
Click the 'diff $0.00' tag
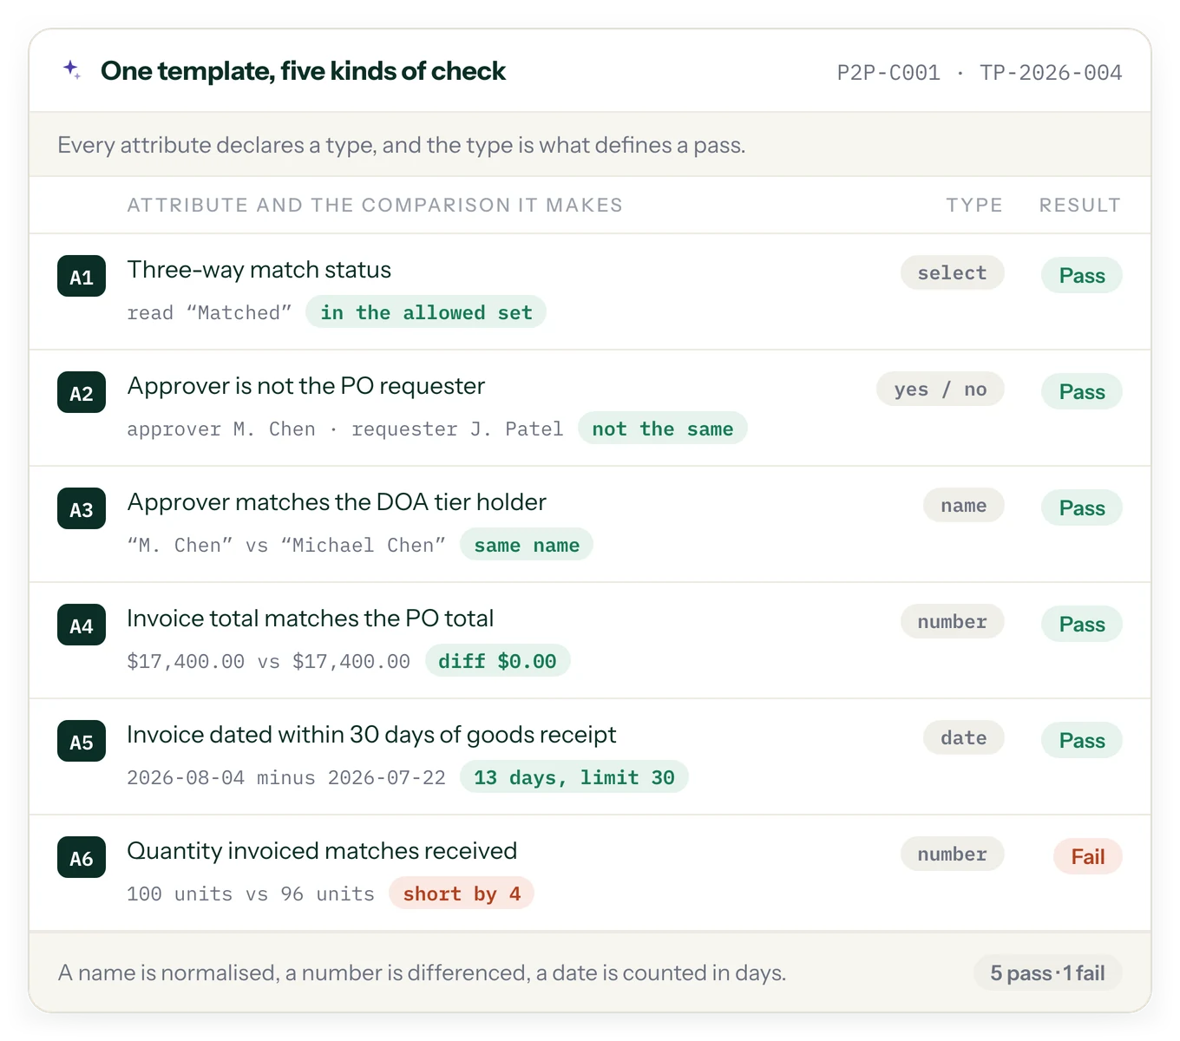coord(497,661)
